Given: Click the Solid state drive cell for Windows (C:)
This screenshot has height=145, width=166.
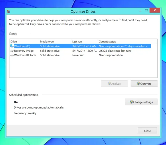Looking at the screenshot, I should tap(50, 46).
